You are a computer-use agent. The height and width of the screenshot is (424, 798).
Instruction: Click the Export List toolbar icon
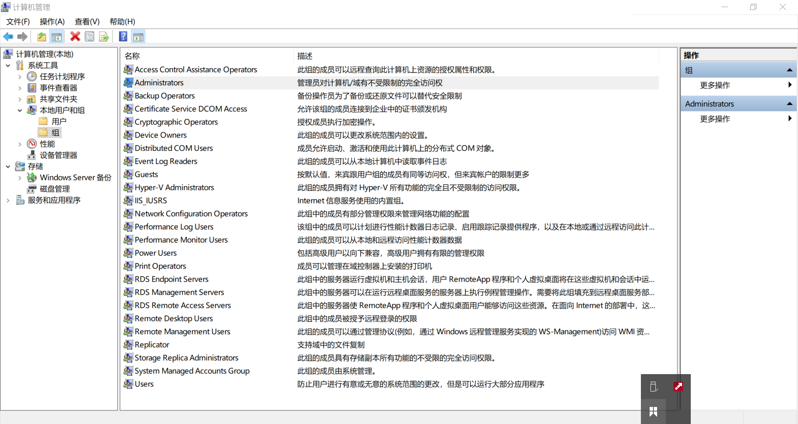tap(104, 37)
